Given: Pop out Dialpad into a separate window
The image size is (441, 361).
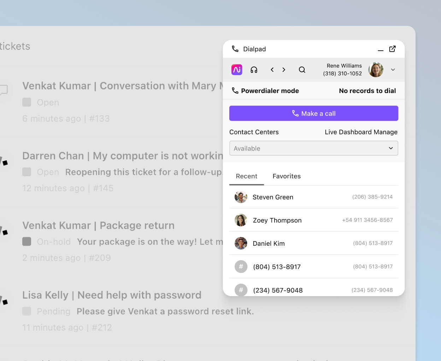Looking at the screenshot, I should 393,49.
